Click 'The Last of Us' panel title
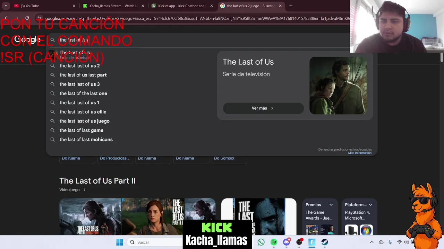The height and width of the screenshot is (249, 444). pos(248,62)
